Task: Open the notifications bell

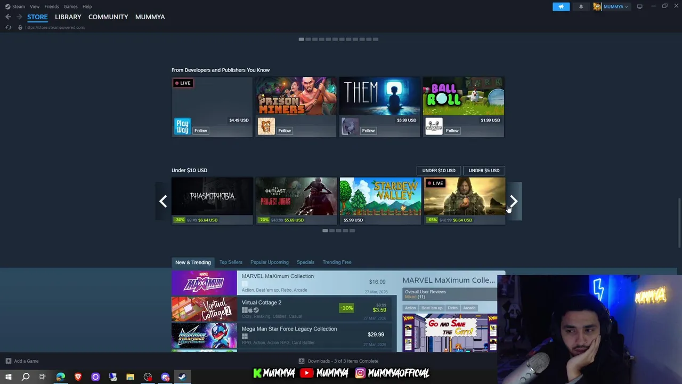Action: pos(581,6)
